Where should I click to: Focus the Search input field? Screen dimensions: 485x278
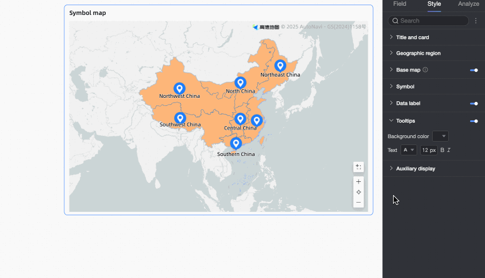coord(428,21)
